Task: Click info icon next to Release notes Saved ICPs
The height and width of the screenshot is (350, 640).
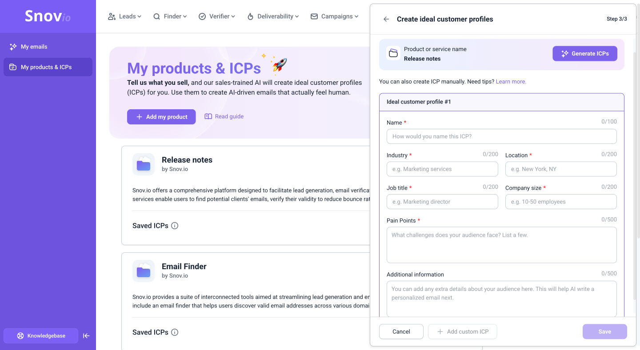Action: [x=175, y=226]
